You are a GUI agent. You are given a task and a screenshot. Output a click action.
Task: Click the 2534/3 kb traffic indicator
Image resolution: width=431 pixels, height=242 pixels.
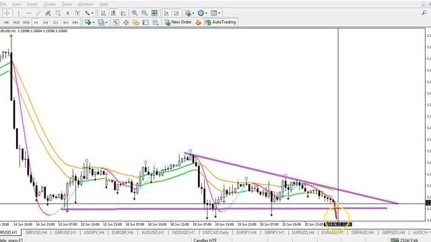(409, 241)
